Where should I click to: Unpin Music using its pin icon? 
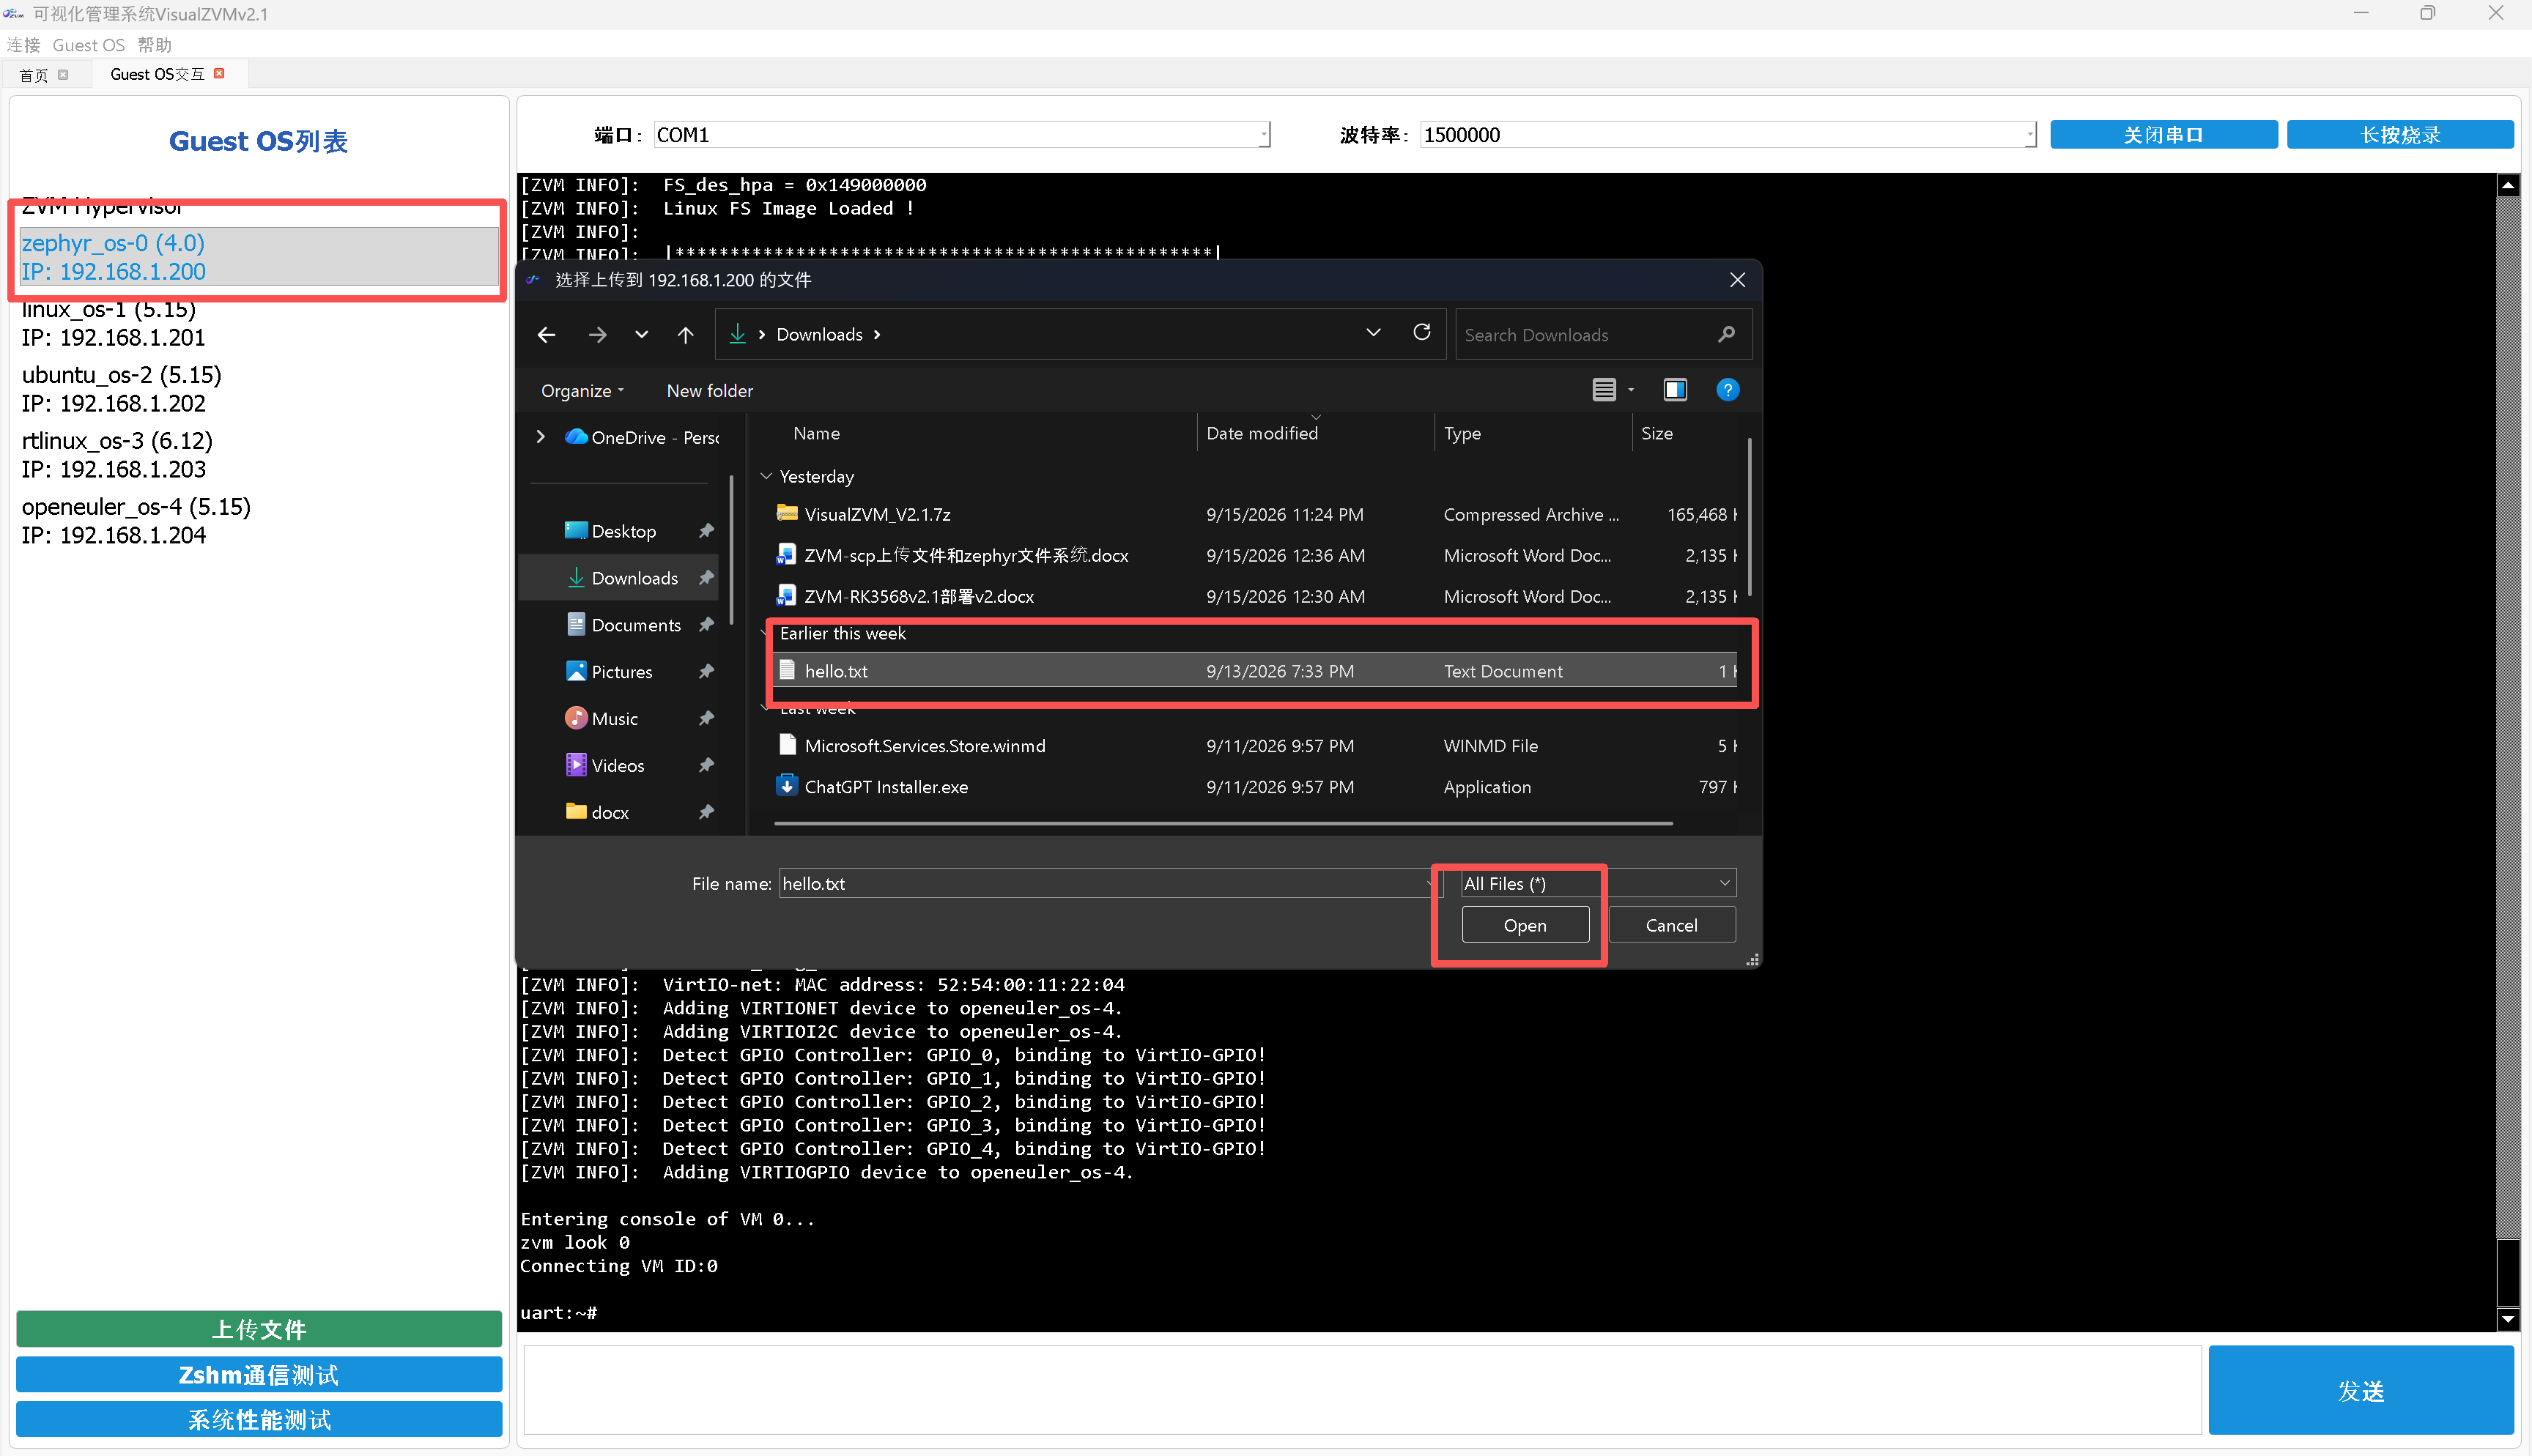click(x=706, y=719)
